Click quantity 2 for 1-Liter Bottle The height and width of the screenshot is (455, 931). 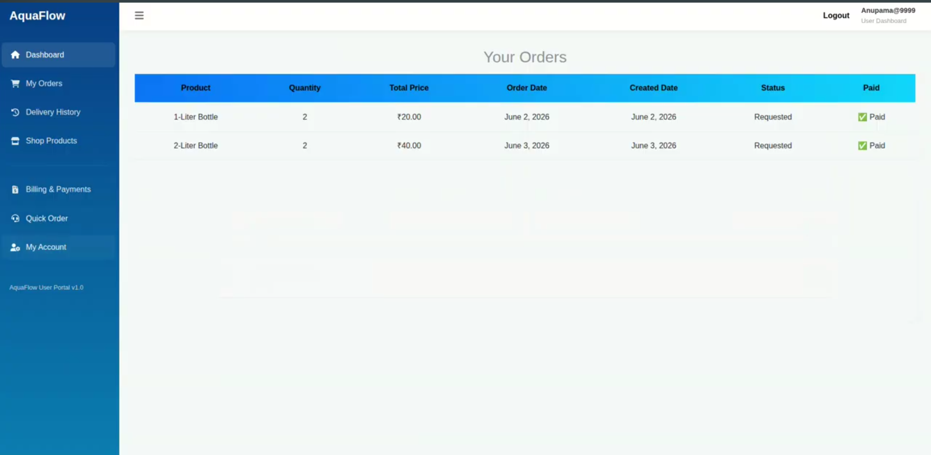305,117
